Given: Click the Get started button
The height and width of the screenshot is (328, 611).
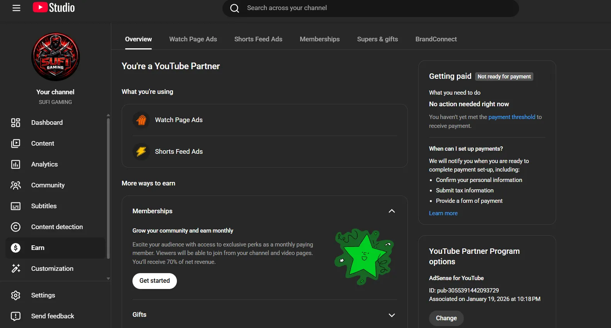Looking at the screenshot, I should point(154,281).
